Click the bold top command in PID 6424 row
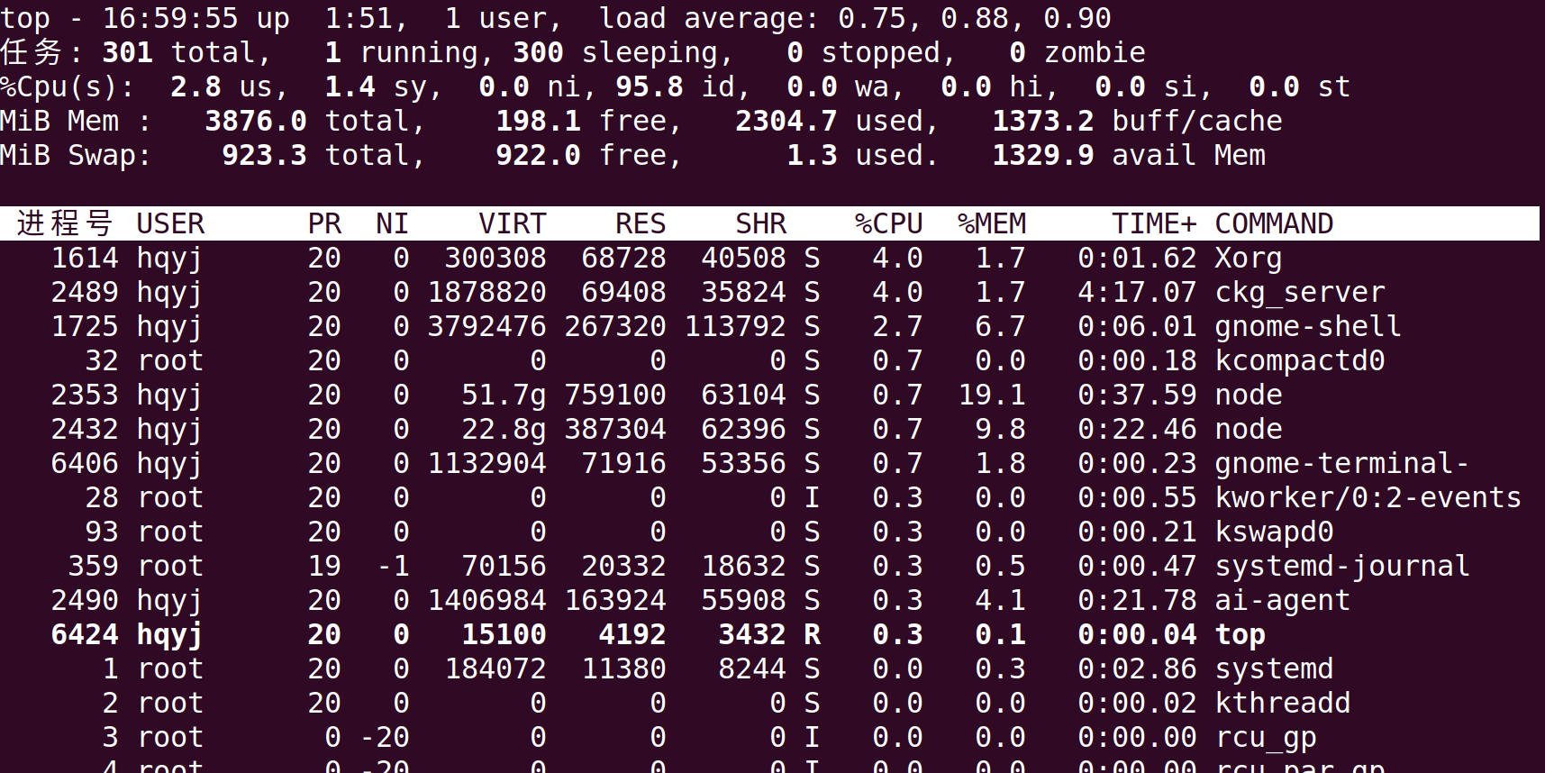This screenshot has width=1545, height=773. coord(1240,634)
